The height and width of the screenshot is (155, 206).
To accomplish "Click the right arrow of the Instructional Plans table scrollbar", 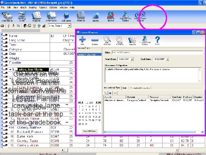I will click(x=202, y=132).
